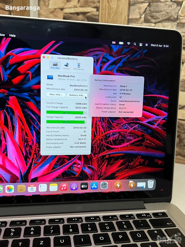
Task: Open the Help menu
Action: [x=12, y=36]
